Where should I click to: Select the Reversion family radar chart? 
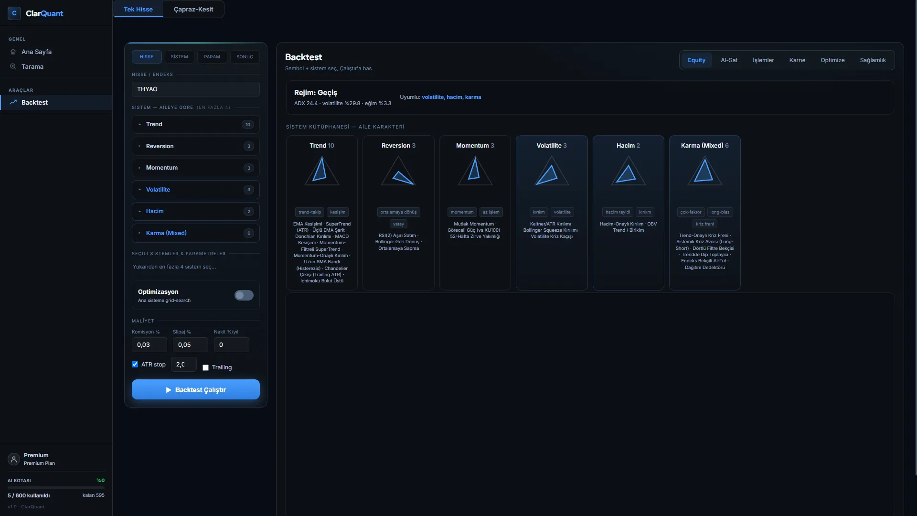point(398,171)
